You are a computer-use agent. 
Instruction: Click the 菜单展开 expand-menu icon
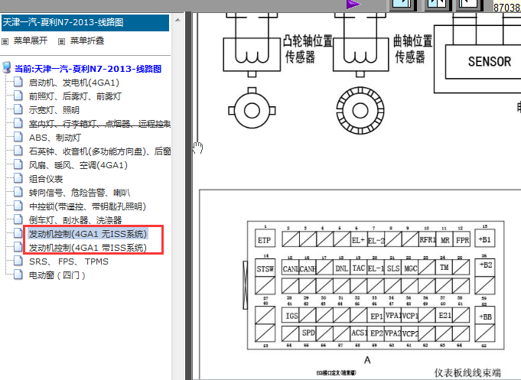(5, 41)
